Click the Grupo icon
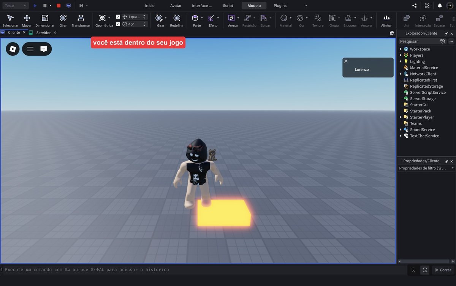Viewport: 456px width, 286px height. [x=332, y=18]
